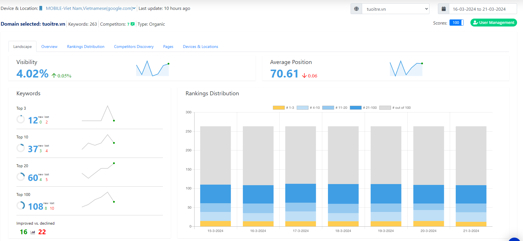
Task: Click the date range input field
Action: pos(483,9)
